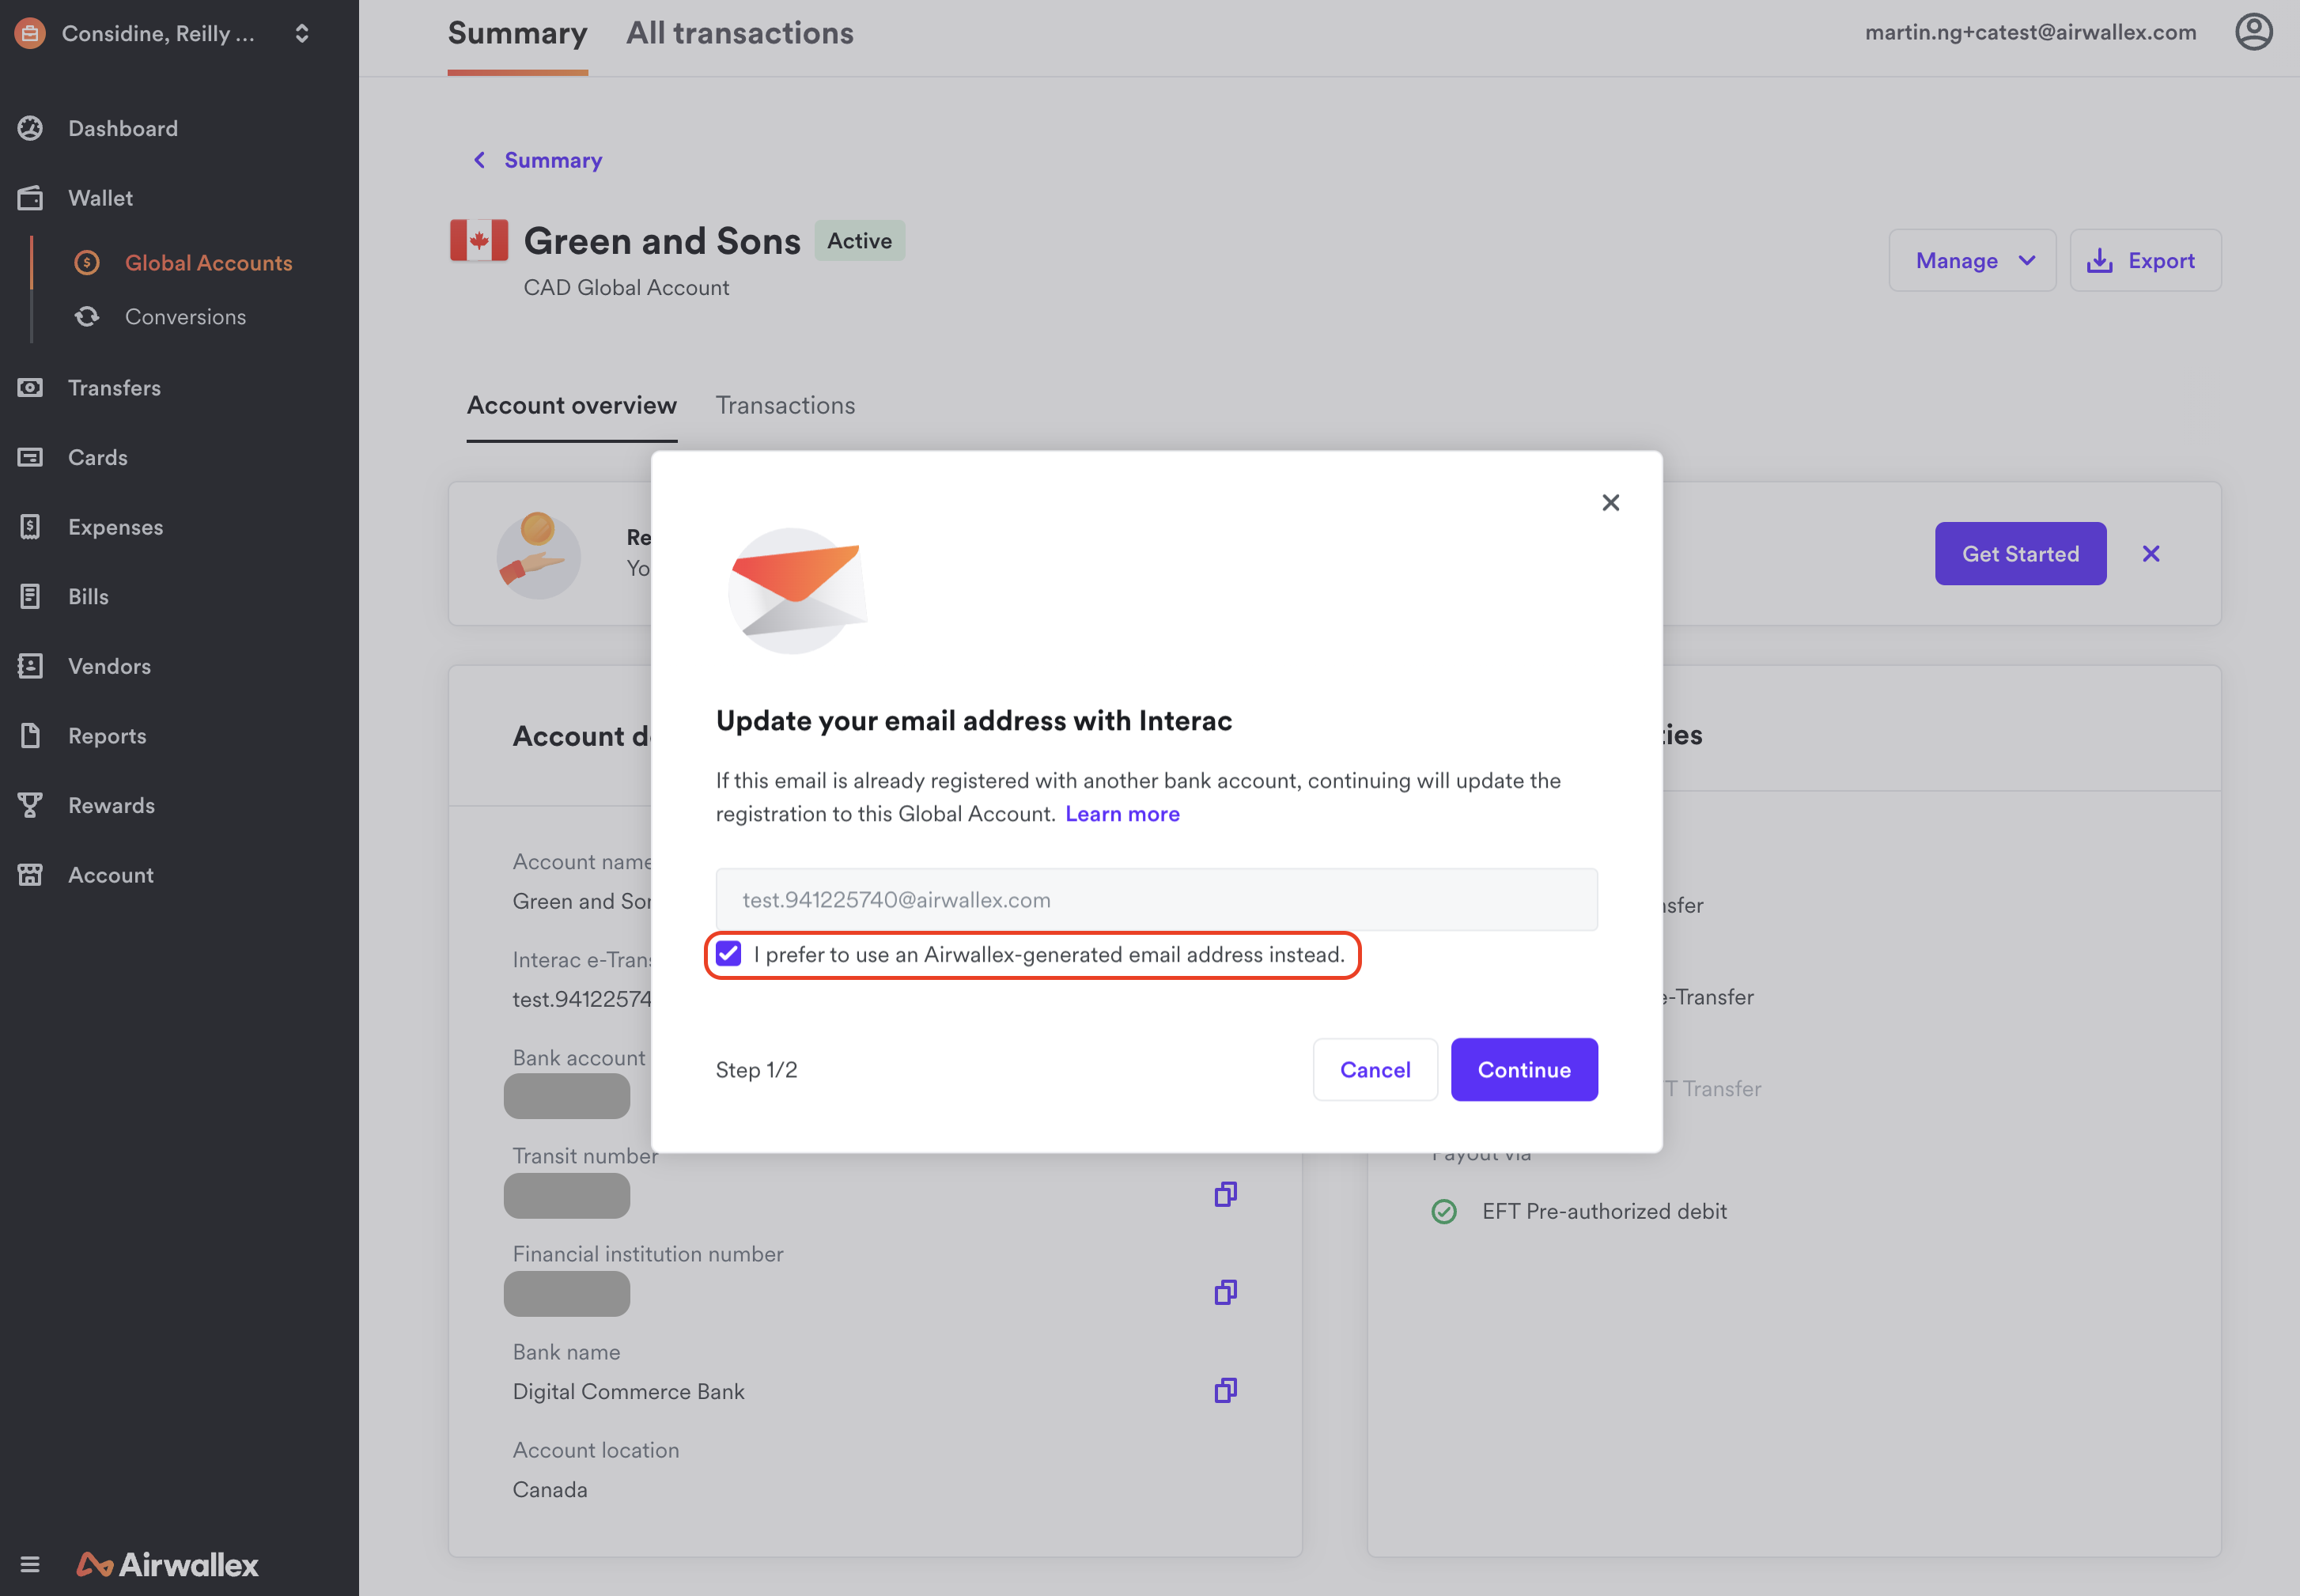2300x1596 pixels.
Task: Switch to All transactions tab
Action: (x=739, y=33)
